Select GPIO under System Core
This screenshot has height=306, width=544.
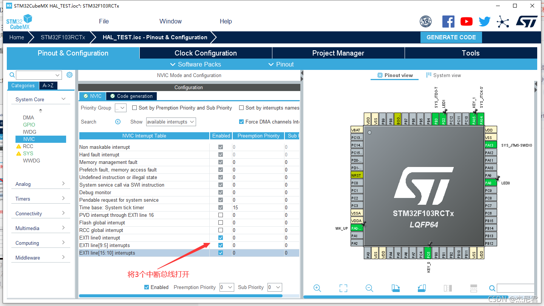pos(29,125)
